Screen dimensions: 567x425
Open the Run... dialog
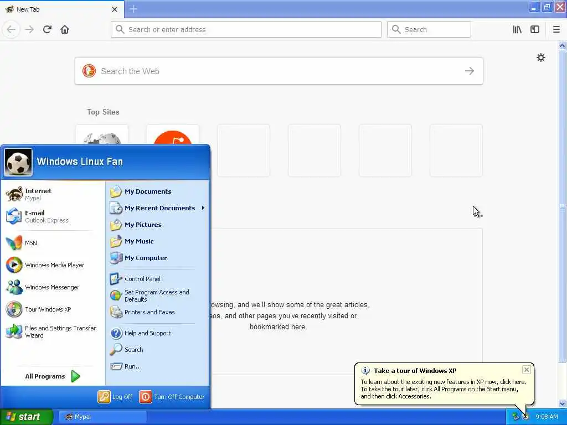click(x=158, y=366)
